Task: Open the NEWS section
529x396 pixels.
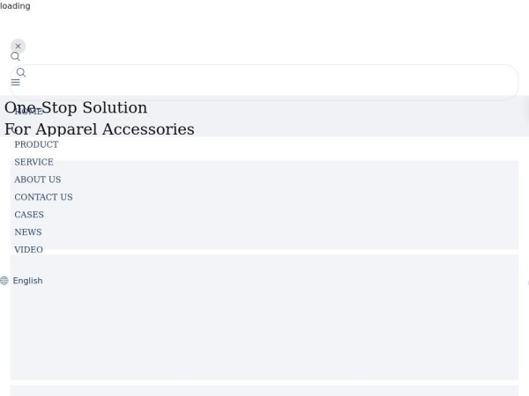Action: pos(27,232)
